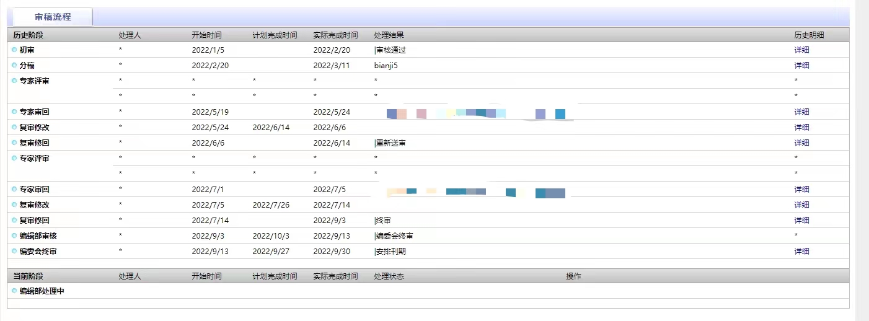Click bullet icon of 专家评审 stage following 重新送审
869x321 pixels.
pyautogui.click(x=14, y=158)
